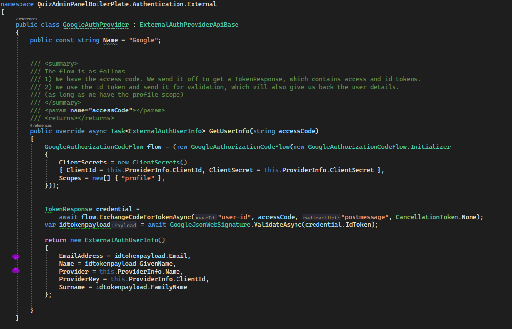This screenshot has height=329, width=512.
Task: Click the ValidateAsync method call
Action: point(278,225)
